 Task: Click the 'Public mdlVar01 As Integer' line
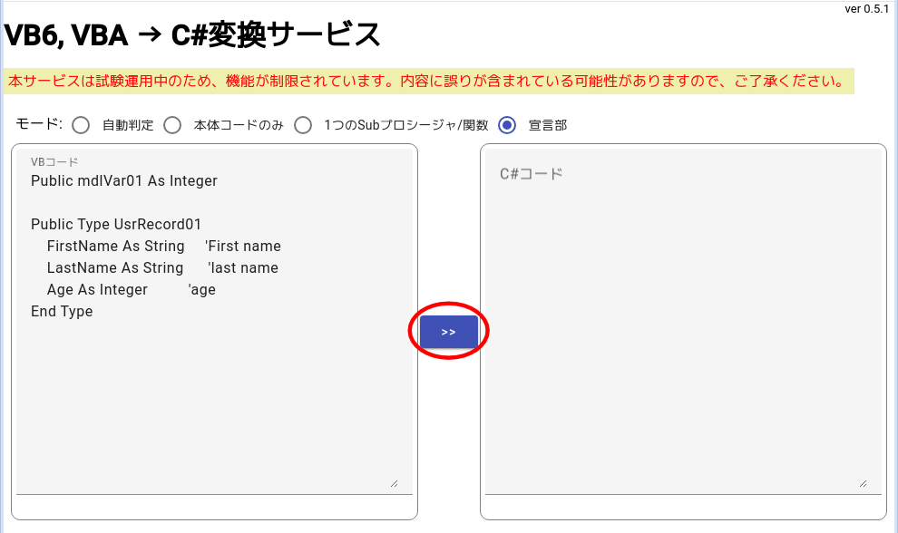click(124, 181)
